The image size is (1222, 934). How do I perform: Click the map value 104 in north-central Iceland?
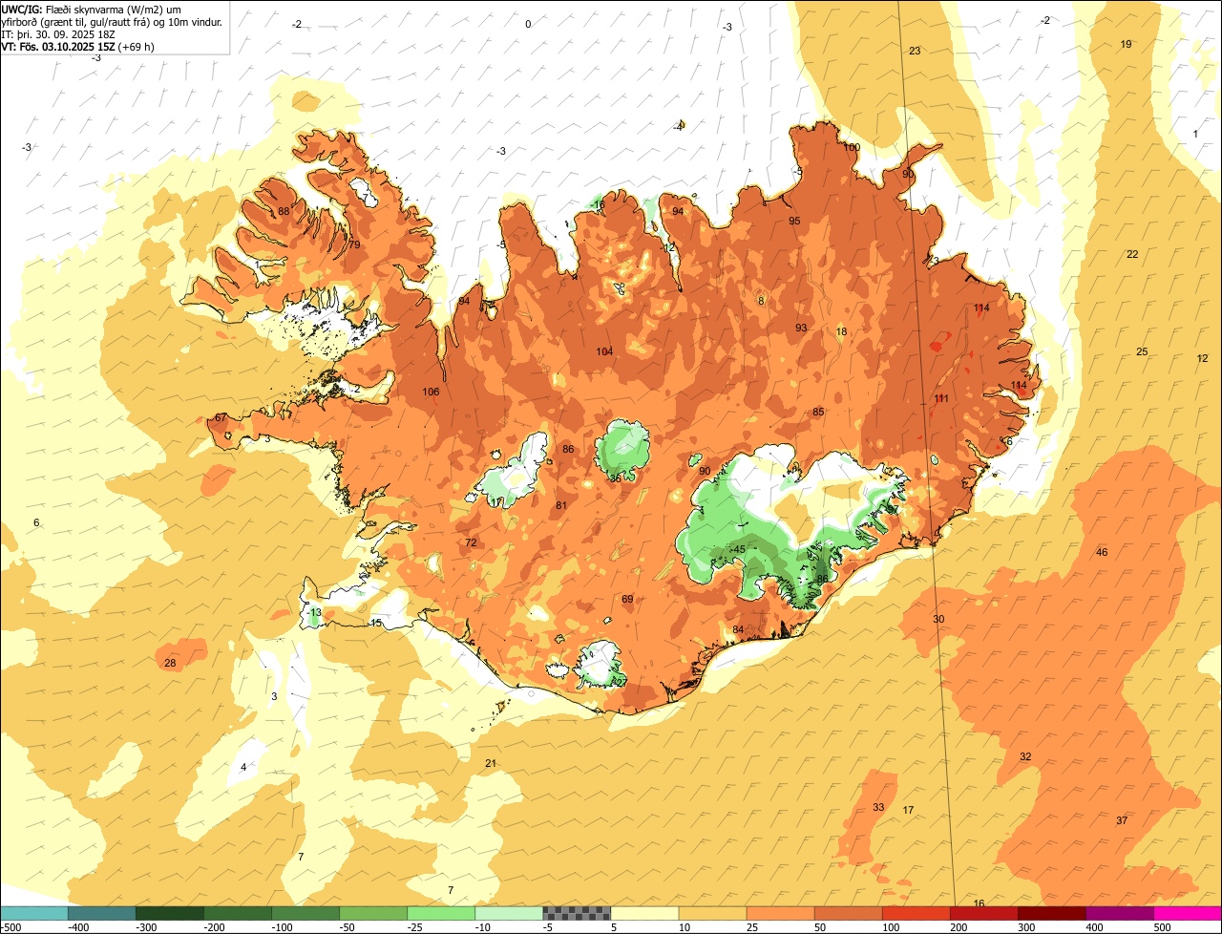click(x=604, y=352)
